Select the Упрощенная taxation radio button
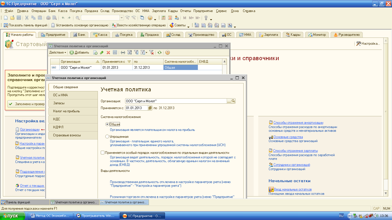Screen dimensions: 392x220 [107, 137]
